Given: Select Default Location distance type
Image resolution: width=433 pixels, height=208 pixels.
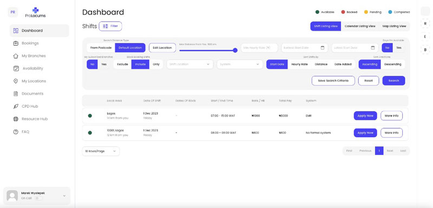Looking at the screenshot, I should (130, 48).
